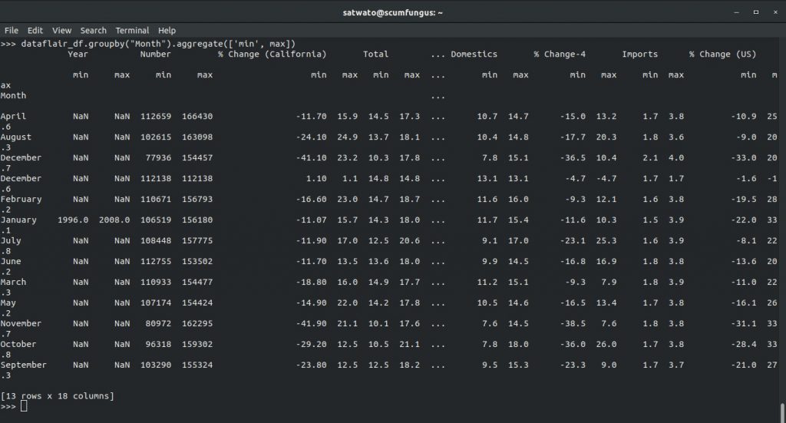Click the 'August' row label

[15, 137]
